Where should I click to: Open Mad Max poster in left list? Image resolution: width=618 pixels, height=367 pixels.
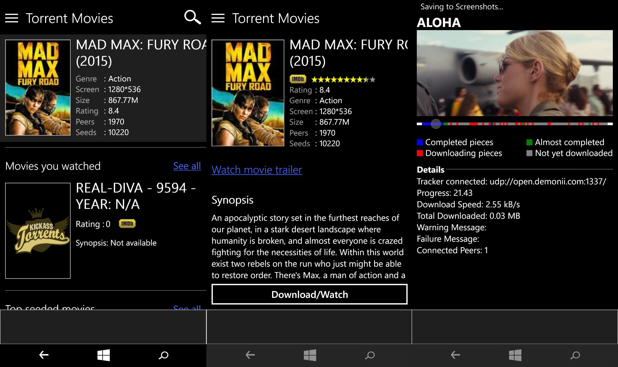point(38,87)
